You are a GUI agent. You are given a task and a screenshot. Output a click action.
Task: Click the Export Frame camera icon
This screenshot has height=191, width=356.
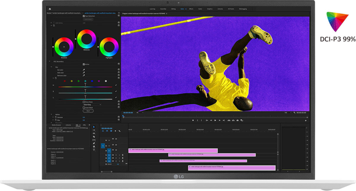pyautogui.click(x=237, y=120)
